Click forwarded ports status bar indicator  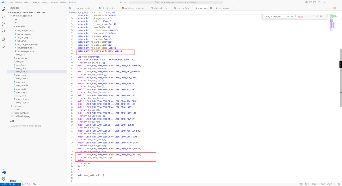[35, 184]
